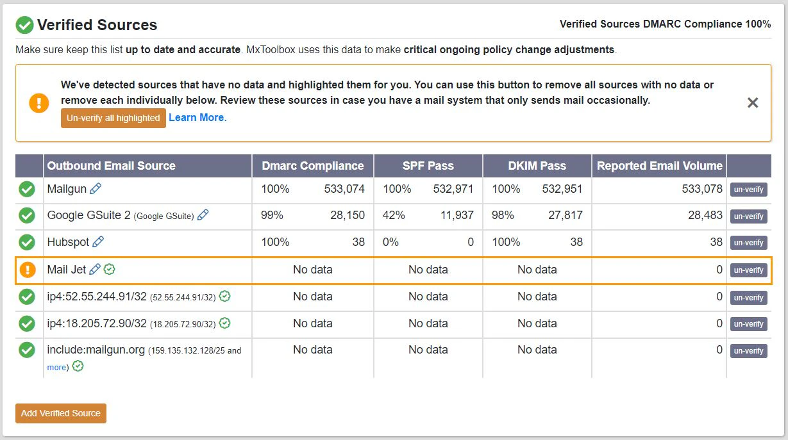The height and width of the screenshot is (440, 788).
Task: Click the green verified checkmark beside Mail Jet
Action: click(109, 270)
